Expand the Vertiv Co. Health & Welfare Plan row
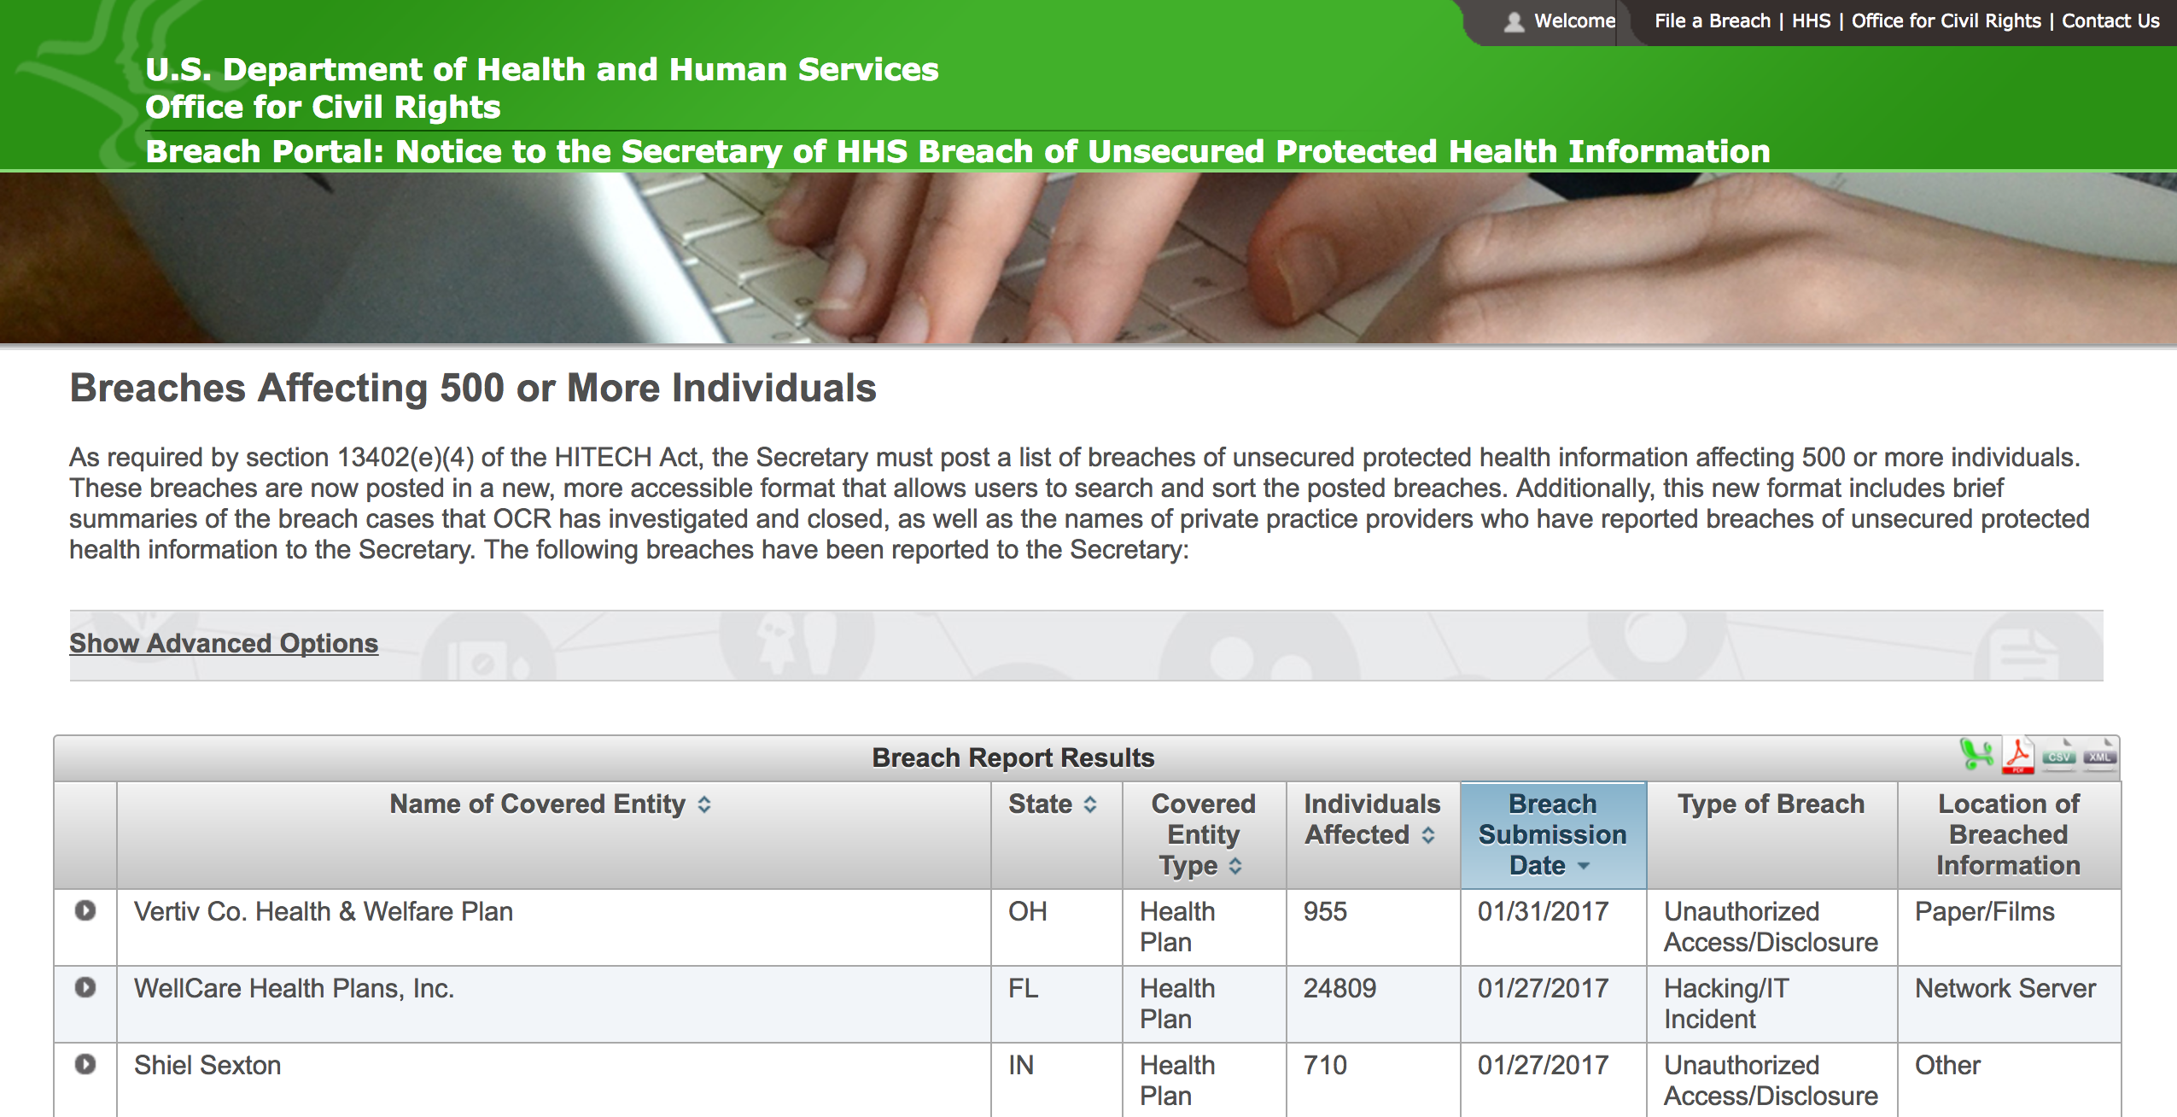This screenshot has height=1117, width=2177. coord(85,910)
